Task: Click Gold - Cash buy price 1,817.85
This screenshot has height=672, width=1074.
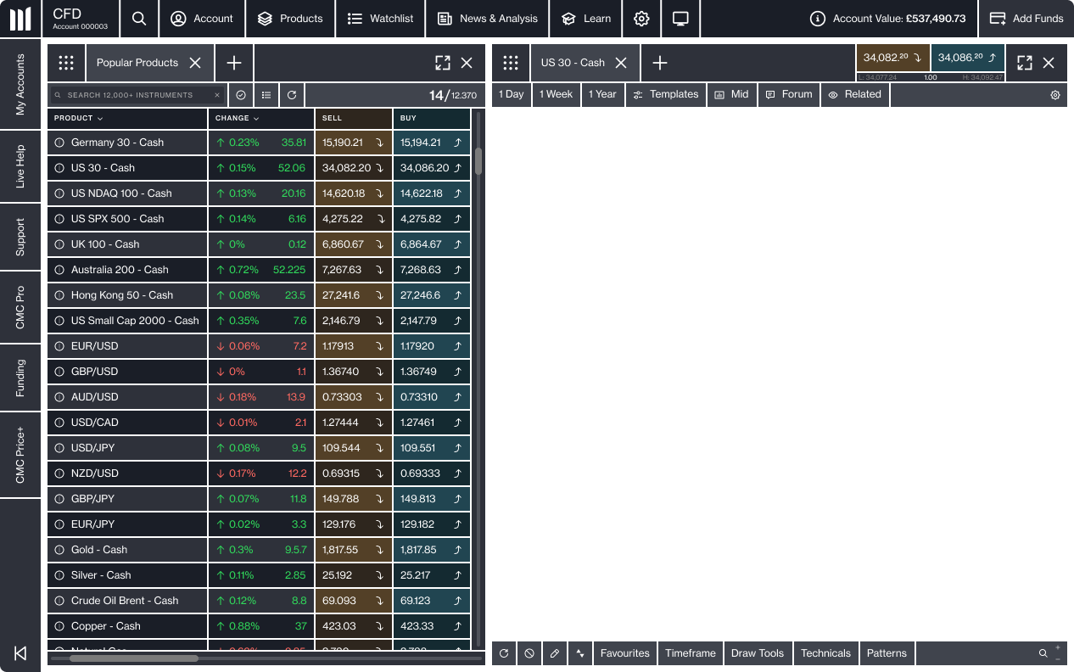Action: click(x=432, y=550)
